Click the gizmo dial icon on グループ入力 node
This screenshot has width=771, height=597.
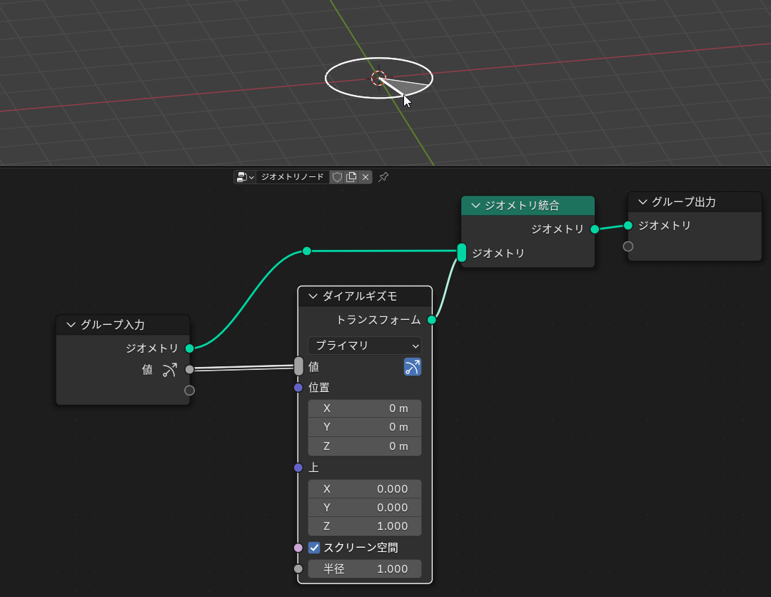pos(168,370)
